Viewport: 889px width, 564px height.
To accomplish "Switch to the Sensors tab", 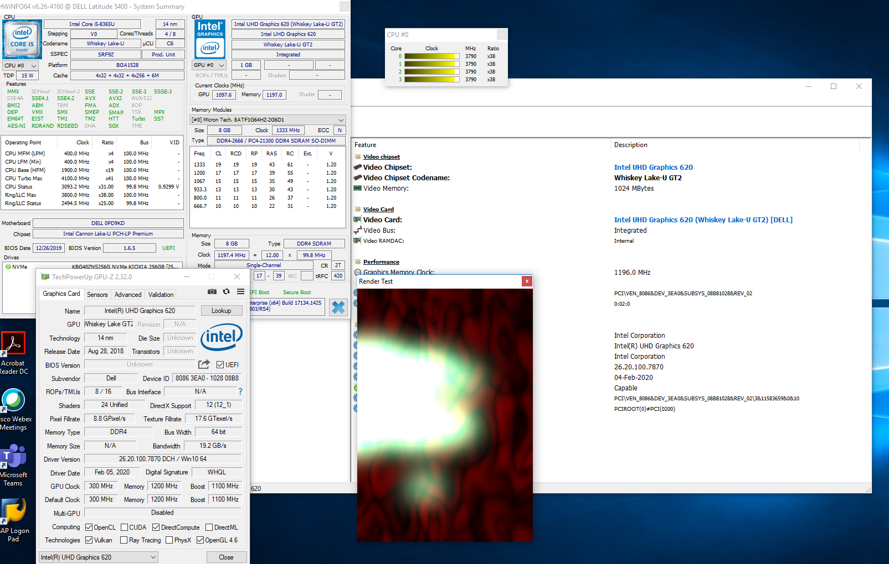I will click(97, 295).
